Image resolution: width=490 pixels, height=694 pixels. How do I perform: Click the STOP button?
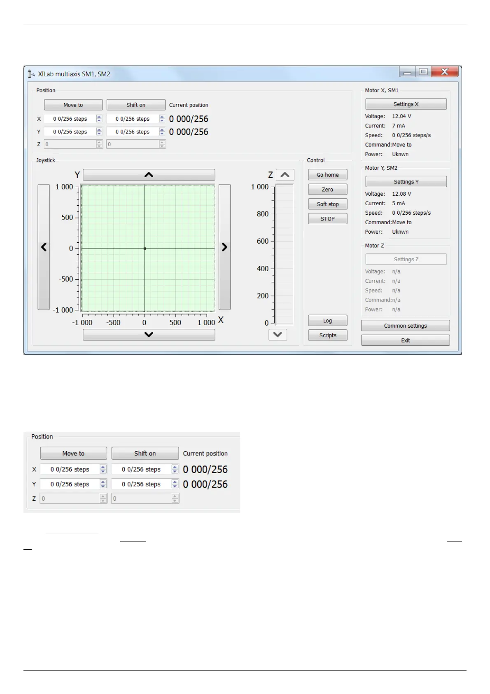pyautogui.click(x=328, y=219)
